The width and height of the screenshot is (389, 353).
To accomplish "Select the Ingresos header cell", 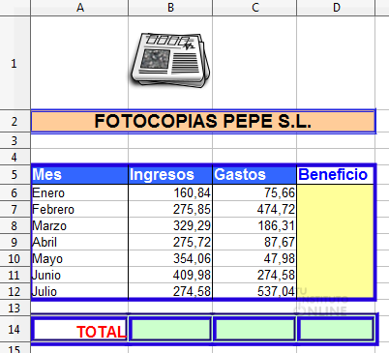I will click(x=170, y=175).
